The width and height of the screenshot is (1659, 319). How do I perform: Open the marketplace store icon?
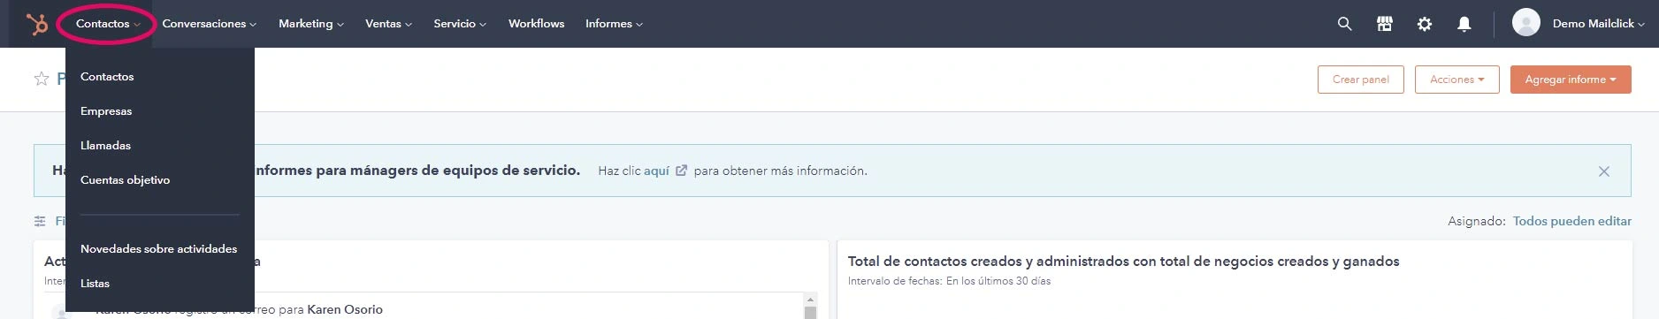(1385, 24)
